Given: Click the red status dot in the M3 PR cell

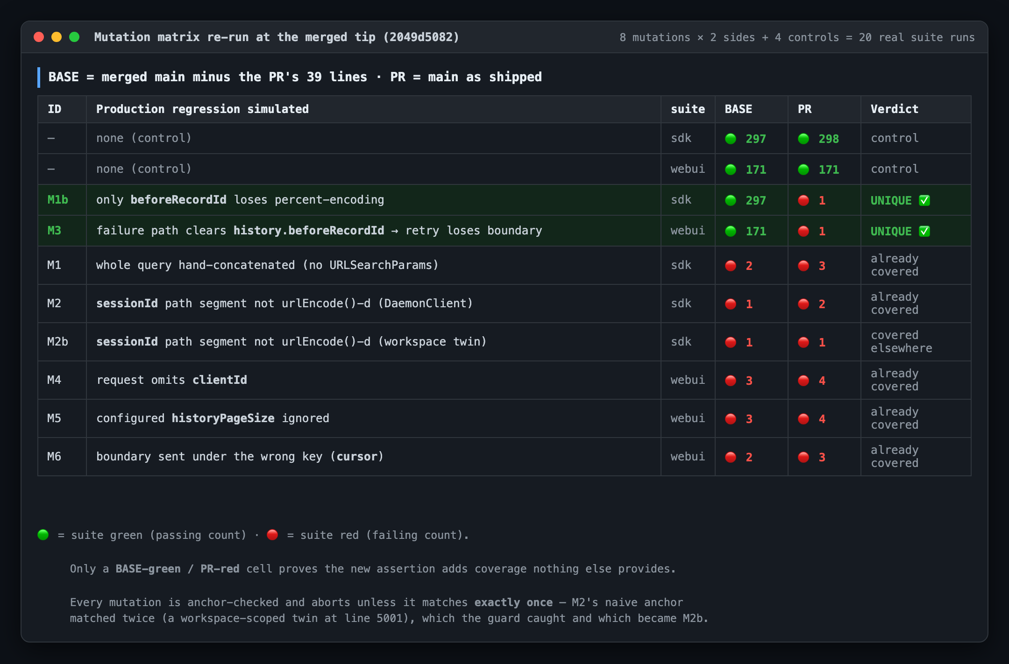Looking at the screenshot, I should coord(803,231).
